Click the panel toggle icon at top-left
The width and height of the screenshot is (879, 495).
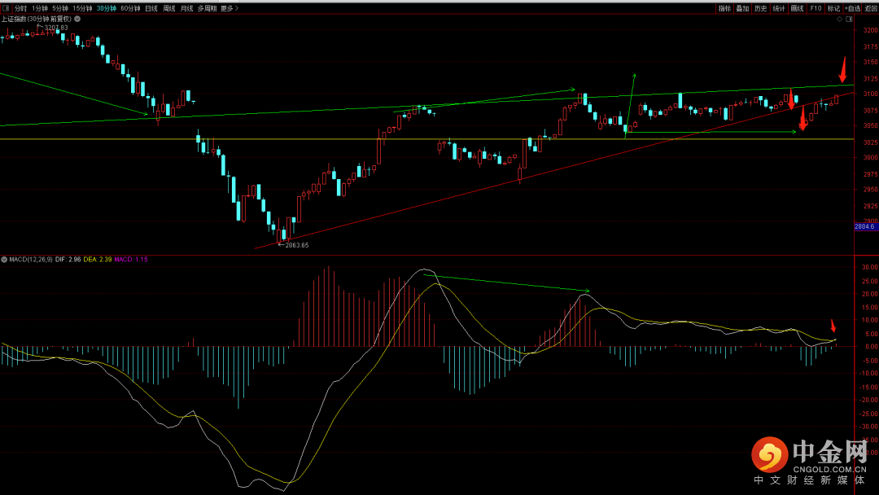(6, 8)
